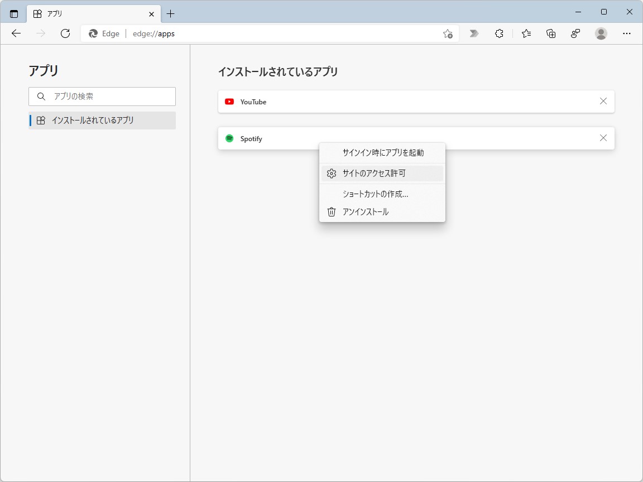Open the browser profile avatar icon
Viewport: 643px width, 482px height.
point(601,33)
